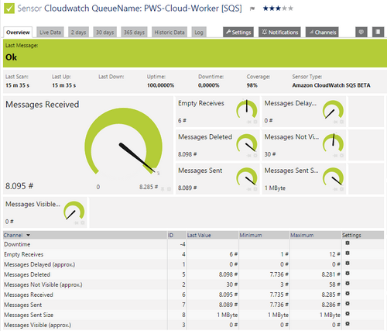Open the 365 days tab

click(x=134, y=33)
